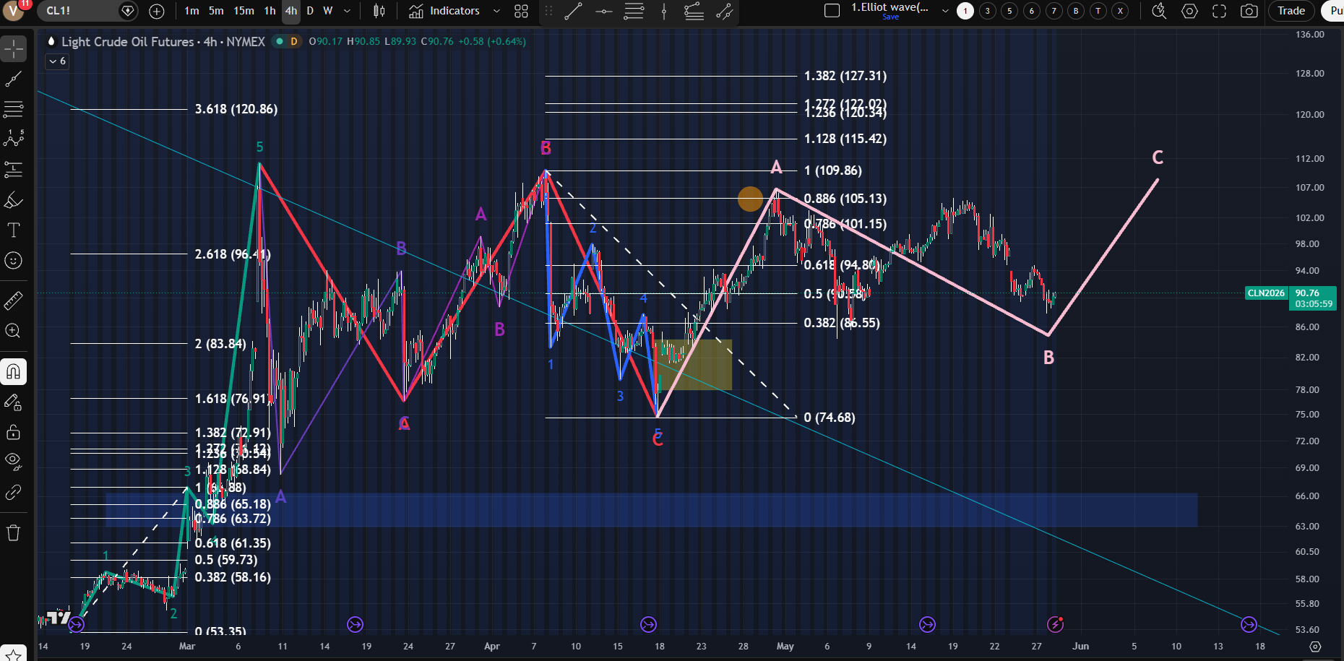Toggle lock all drawings
Viewport: 1344px width, 661px height.
pos(14,432)
